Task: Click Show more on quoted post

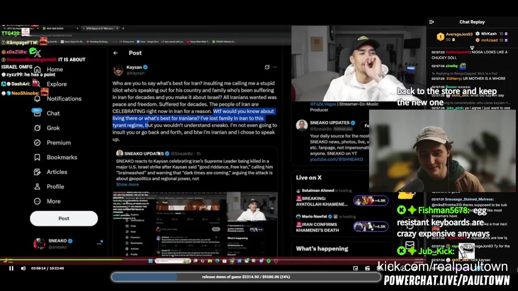Action: tap(127, 185)
